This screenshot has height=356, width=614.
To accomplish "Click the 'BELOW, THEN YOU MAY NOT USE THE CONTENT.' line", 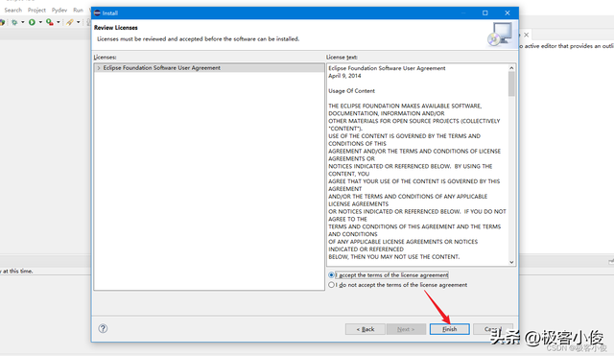I will (394, 257).
